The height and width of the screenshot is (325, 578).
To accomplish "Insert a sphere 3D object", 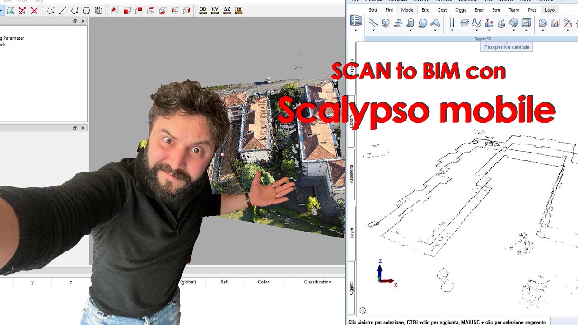I will [423, 23].
